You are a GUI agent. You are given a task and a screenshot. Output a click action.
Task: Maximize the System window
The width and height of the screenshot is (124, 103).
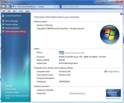click(114, 2)
